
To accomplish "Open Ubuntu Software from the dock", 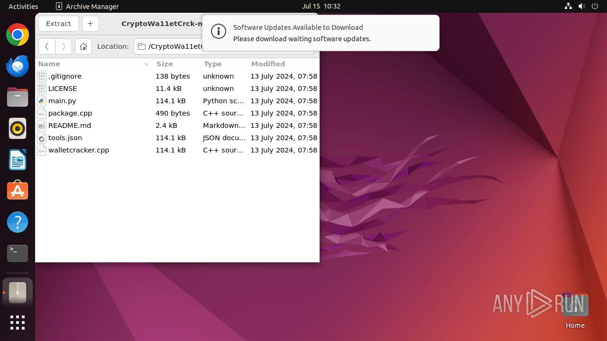I will (x=18, y=191).
